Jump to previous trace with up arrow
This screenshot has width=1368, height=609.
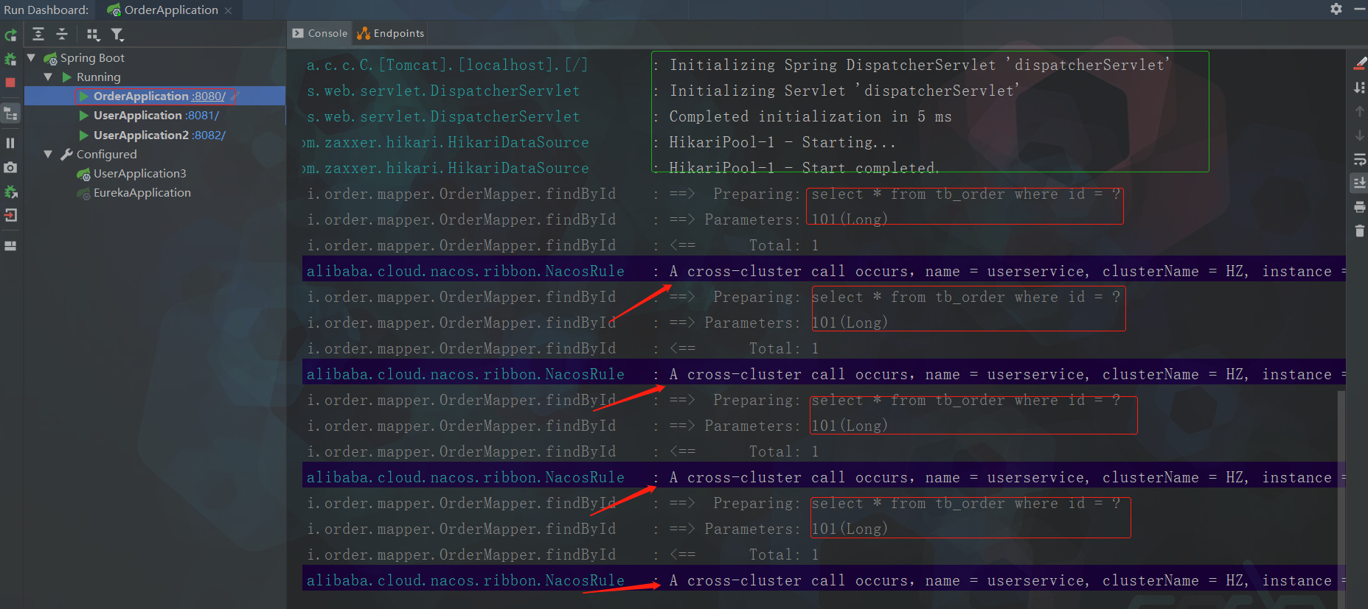point(1359,111)
